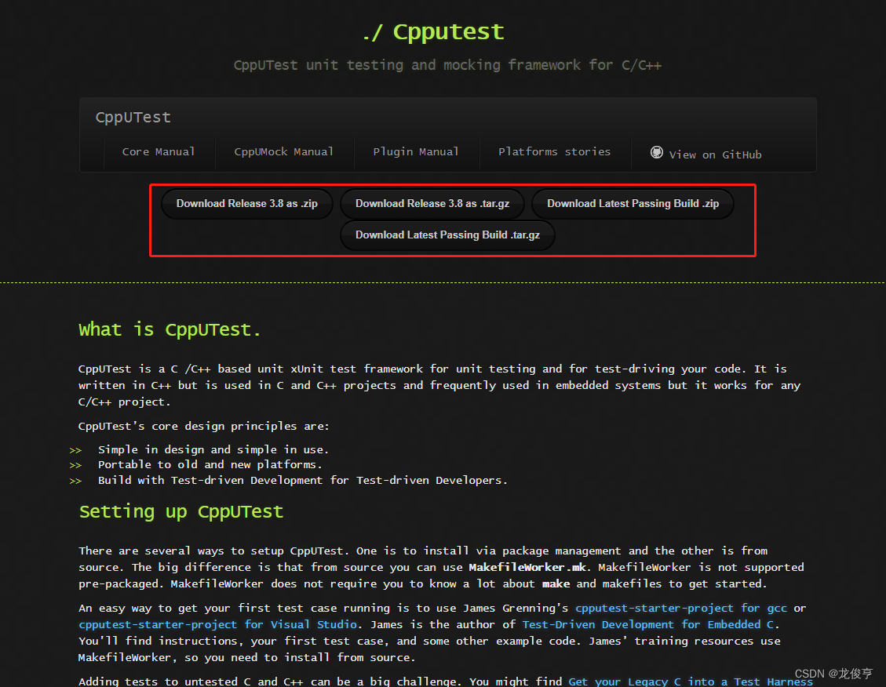Open cpputest-starter-project for Visual Studio link
886x687 pixels.
point(218,624)
